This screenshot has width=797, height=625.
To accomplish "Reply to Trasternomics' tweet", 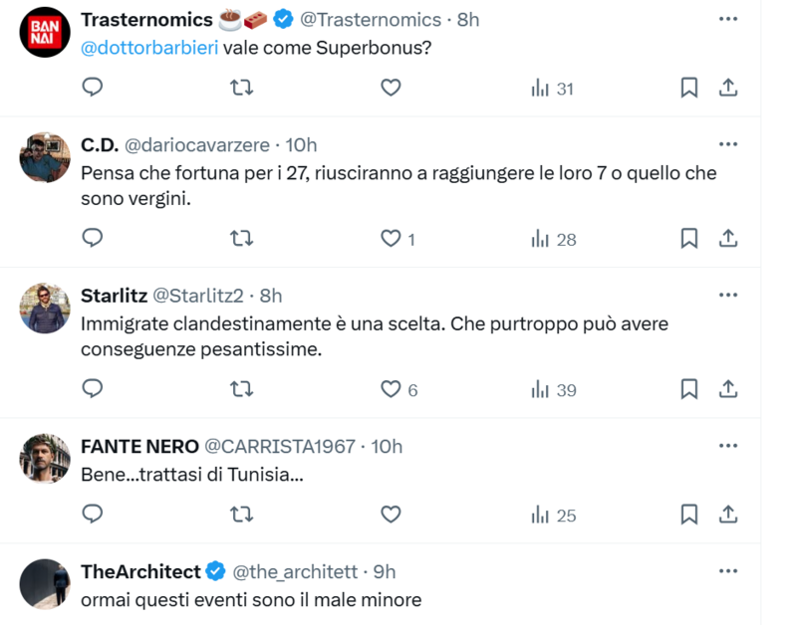I will tap(93, 89).
